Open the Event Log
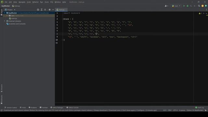Viewport: 208px width, 117px height. 200,108
